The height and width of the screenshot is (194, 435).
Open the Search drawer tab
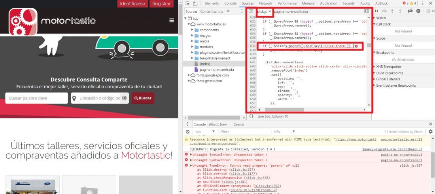(x=238, y=124)
